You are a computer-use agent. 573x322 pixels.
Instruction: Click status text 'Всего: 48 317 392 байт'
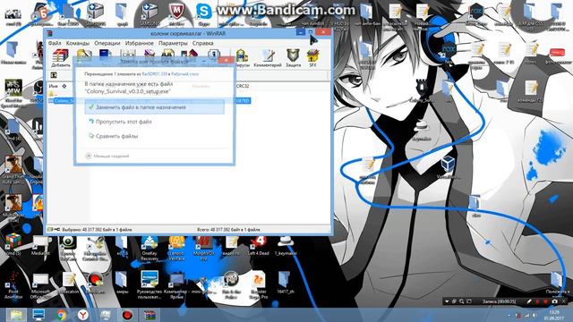228,230
